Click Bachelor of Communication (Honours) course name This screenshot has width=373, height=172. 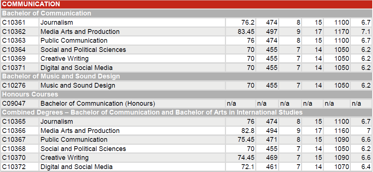(x=97, y=103)
